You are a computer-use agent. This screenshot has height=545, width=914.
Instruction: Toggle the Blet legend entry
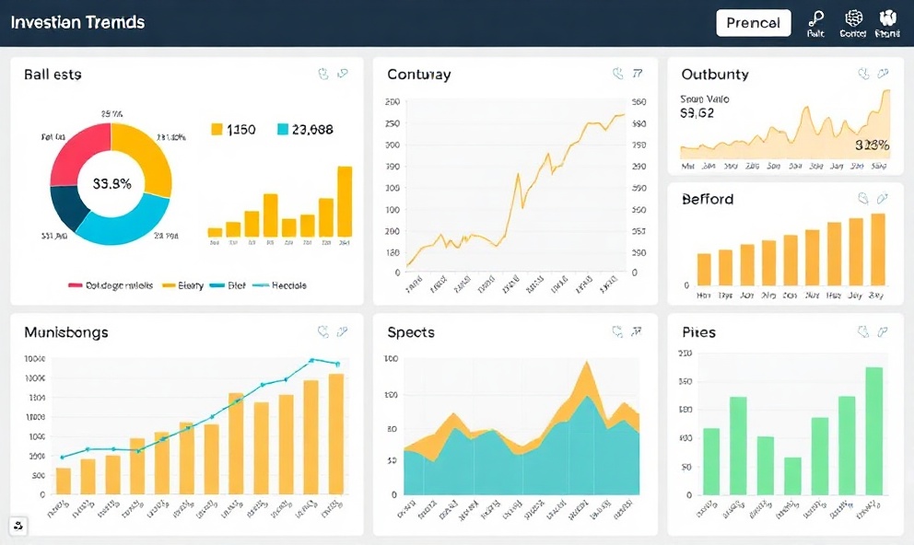[228, 285]
